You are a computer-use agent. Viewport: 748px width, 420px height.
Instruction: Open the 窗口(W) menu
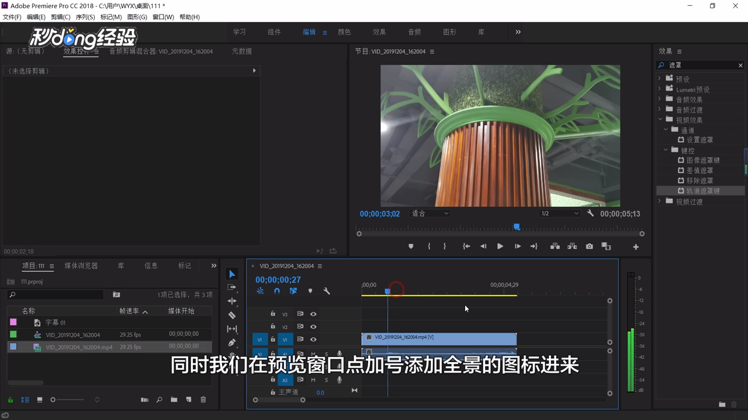[163, 17]
